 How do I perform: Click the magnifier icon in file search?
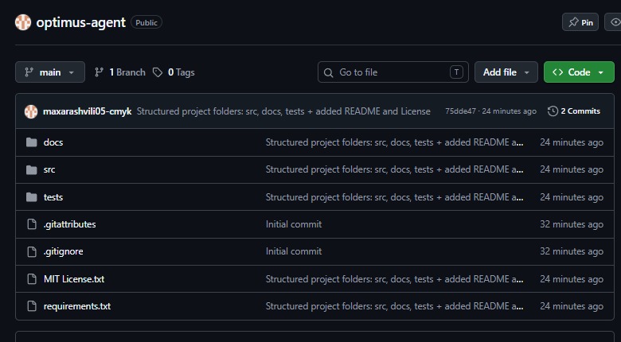pos(328,72)
